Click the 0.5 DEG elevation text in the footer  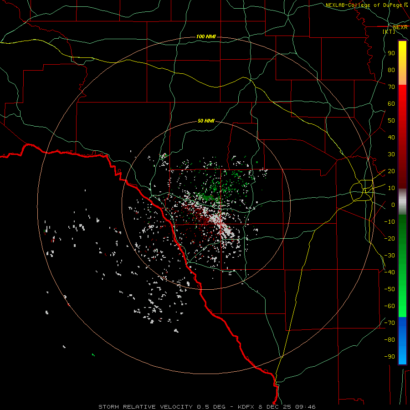[211, 407]
